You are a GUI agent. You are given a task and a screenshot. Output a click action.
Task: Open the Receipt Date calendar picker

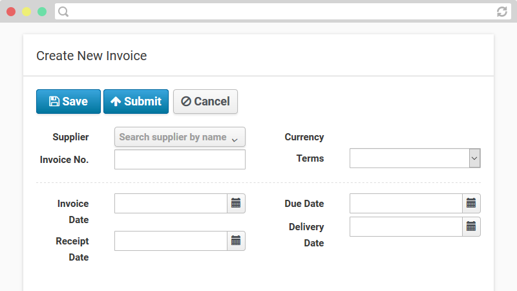[x=236, y=241]
